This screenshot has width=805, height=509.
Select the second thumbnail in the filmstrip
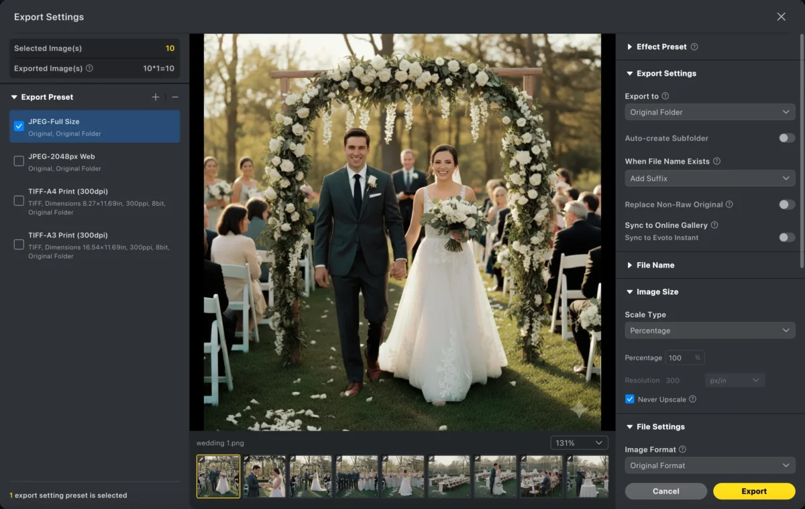(x=265, y=476)
